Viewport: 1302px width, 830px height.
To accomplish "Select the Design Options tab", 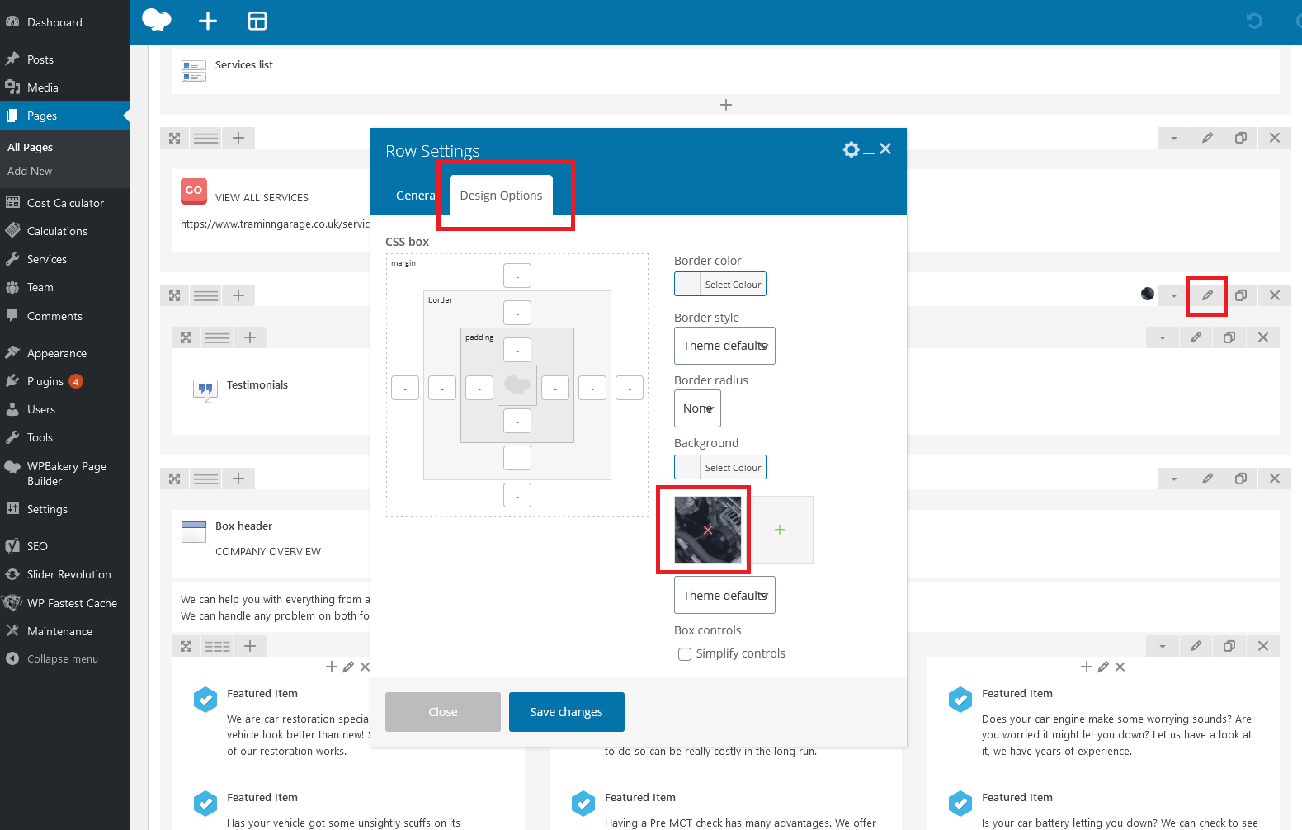I will coord(501,196).
